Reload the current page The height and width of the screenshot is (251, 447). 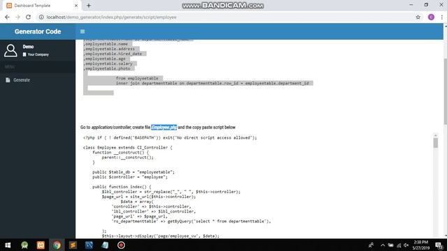[x=28, y=17]
